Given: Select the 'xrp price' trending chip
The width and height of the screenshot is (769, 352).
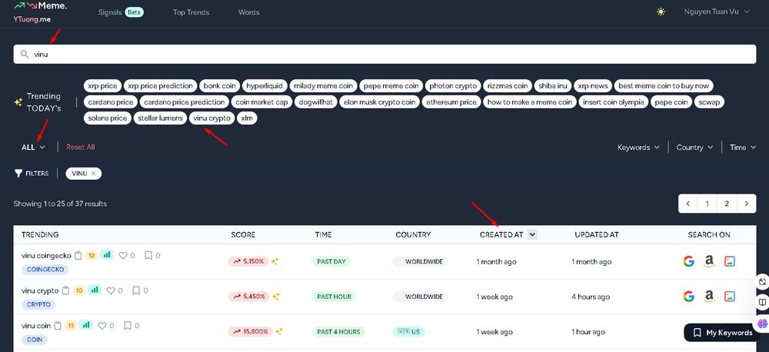Looking at the screenshot, I should pyautogui.click(x=102, y=86).
